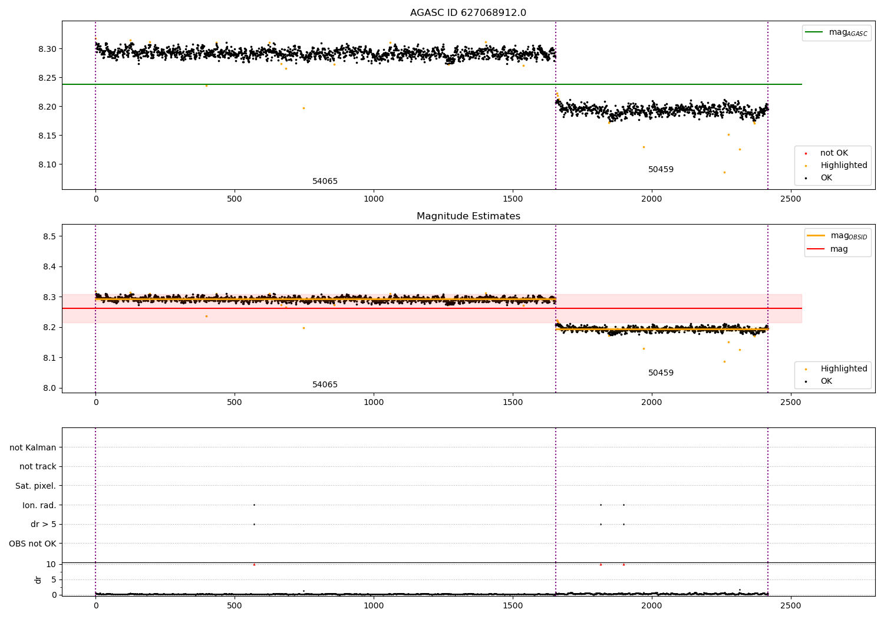Click the 'dr > 5' axis label
Image resolution: width=884 pixels, height=619 pixels.
tap(44, 524)
